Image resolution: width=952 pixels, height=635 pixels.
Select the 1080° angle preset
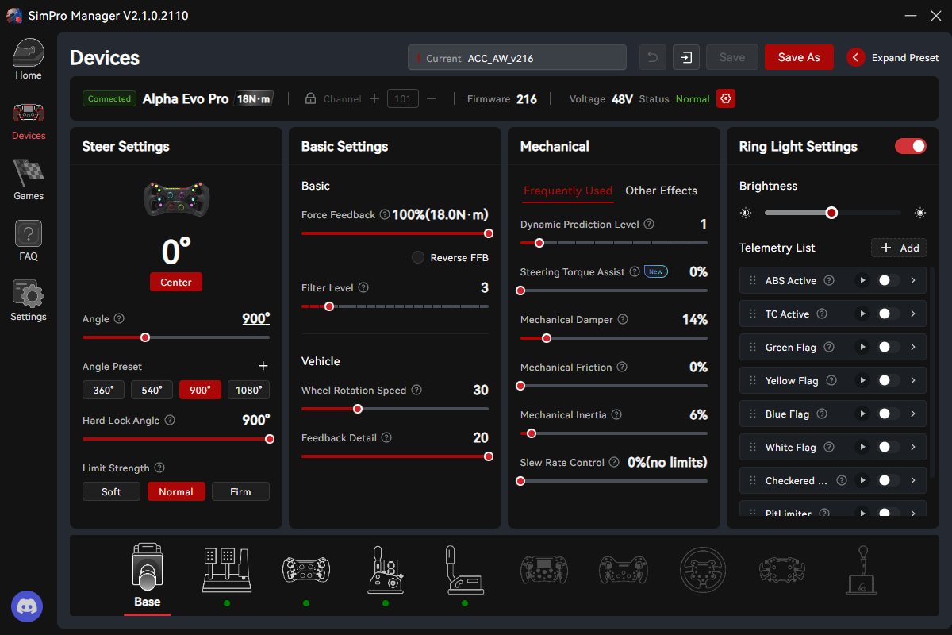pos(248,390)
